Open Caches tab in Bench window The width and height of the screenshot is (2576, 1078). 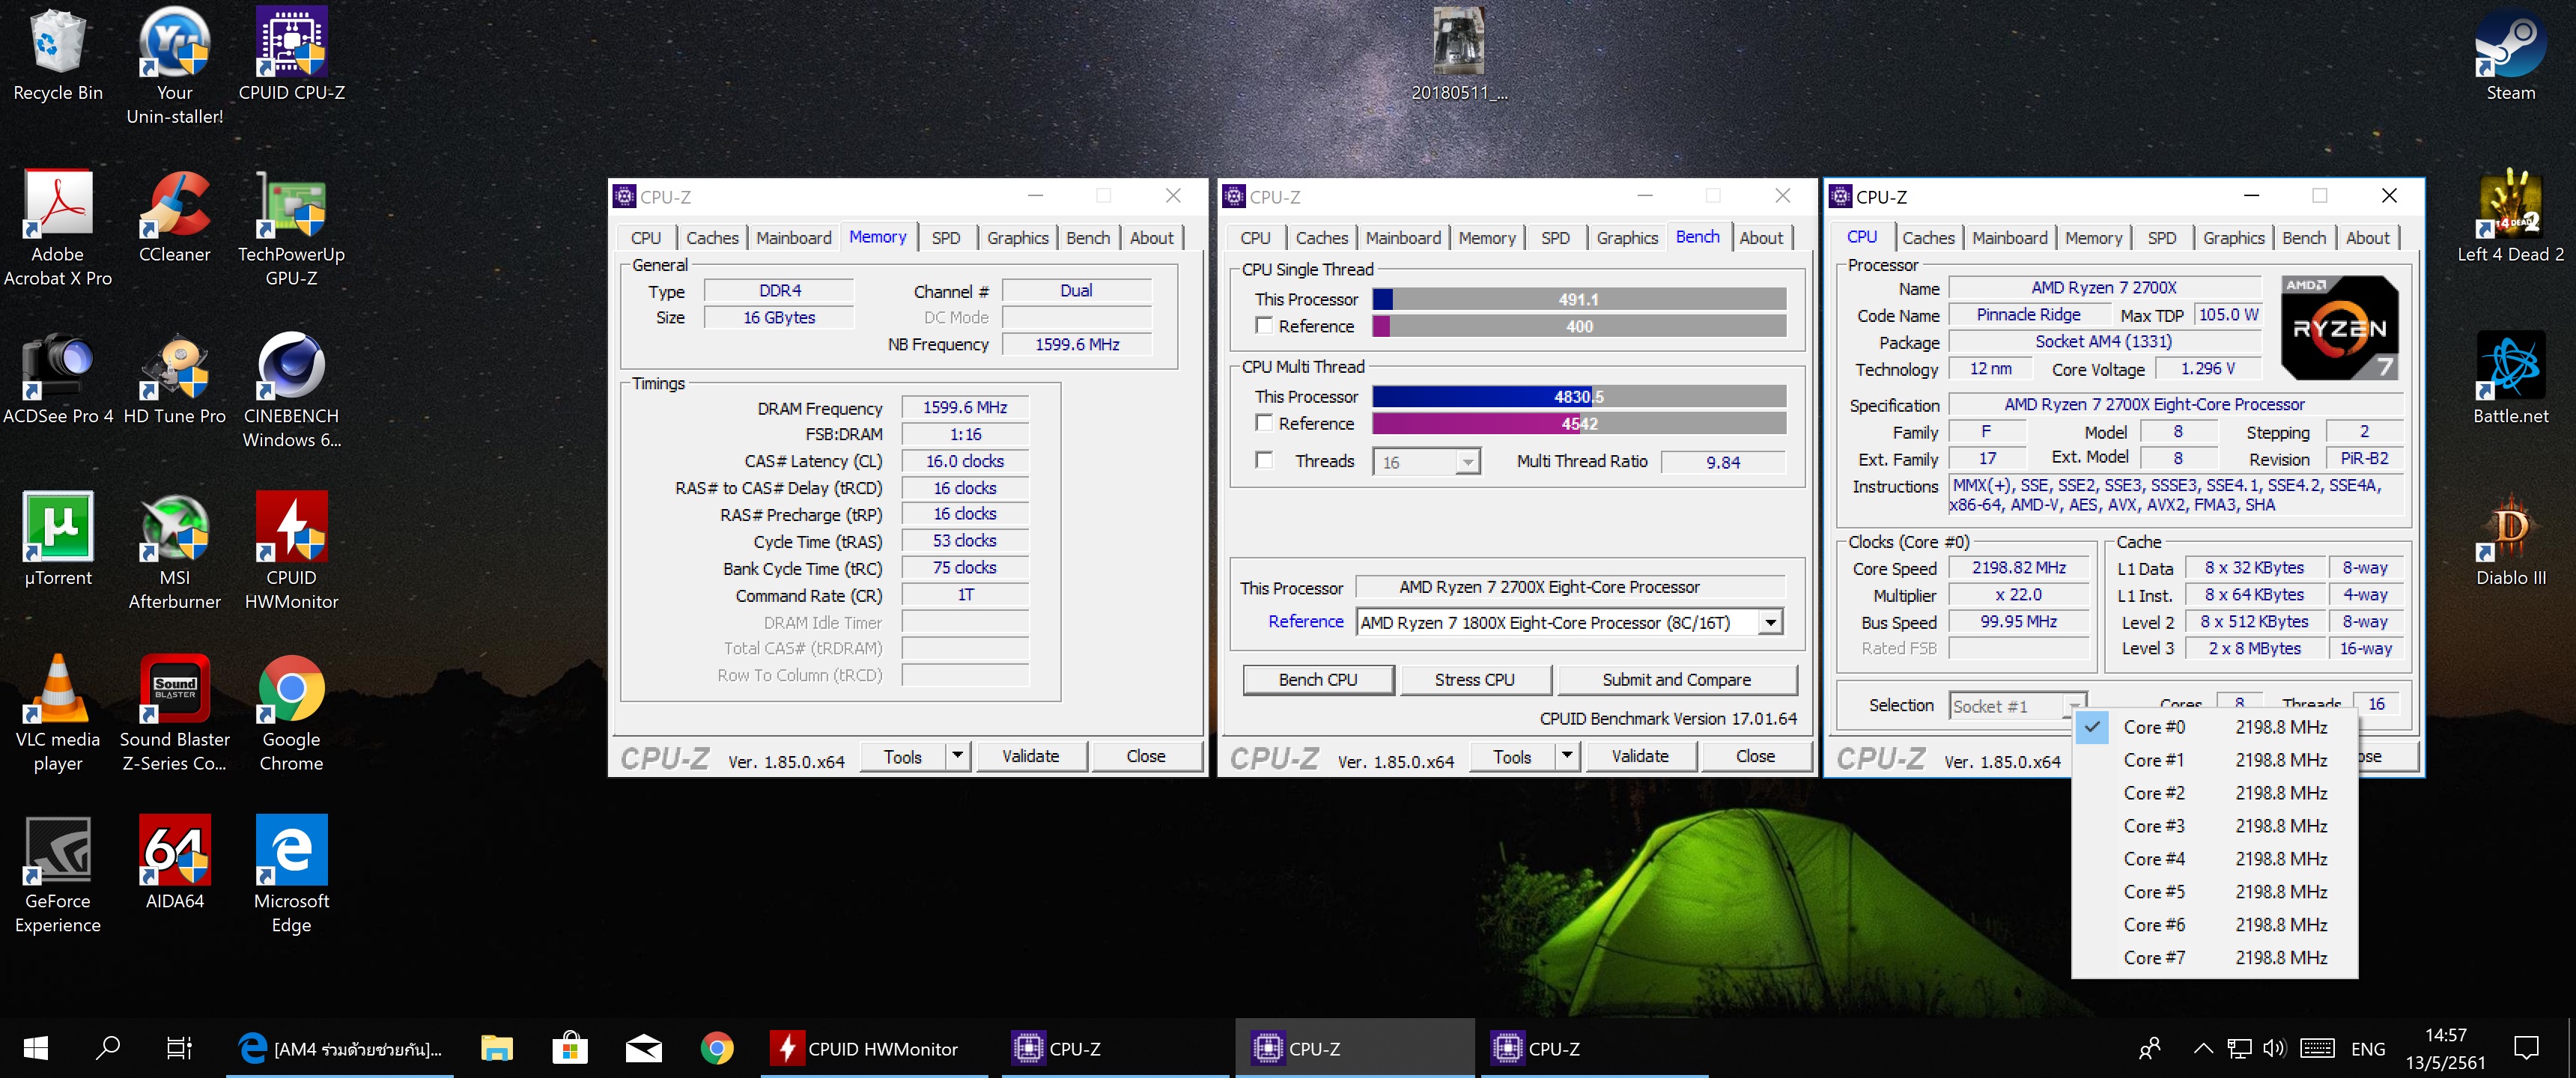pos(1321,238)
